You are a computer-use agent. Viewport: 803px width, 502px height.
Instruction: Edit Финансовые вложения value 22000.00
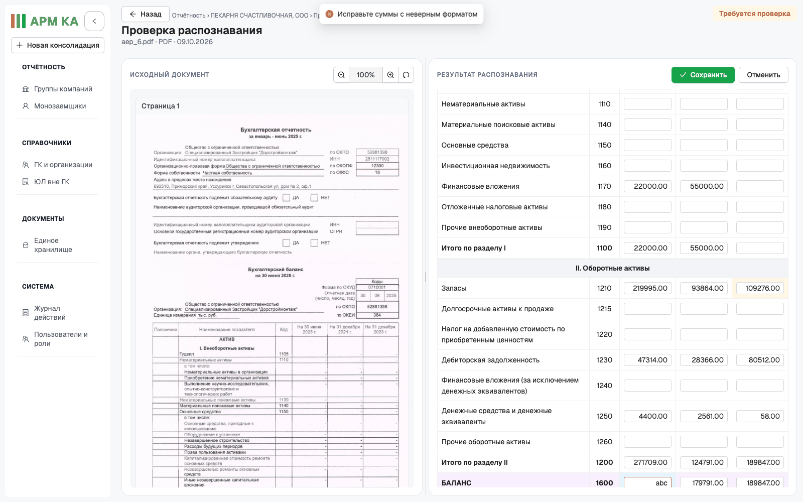pyautogui.click(x=647, y=186)
